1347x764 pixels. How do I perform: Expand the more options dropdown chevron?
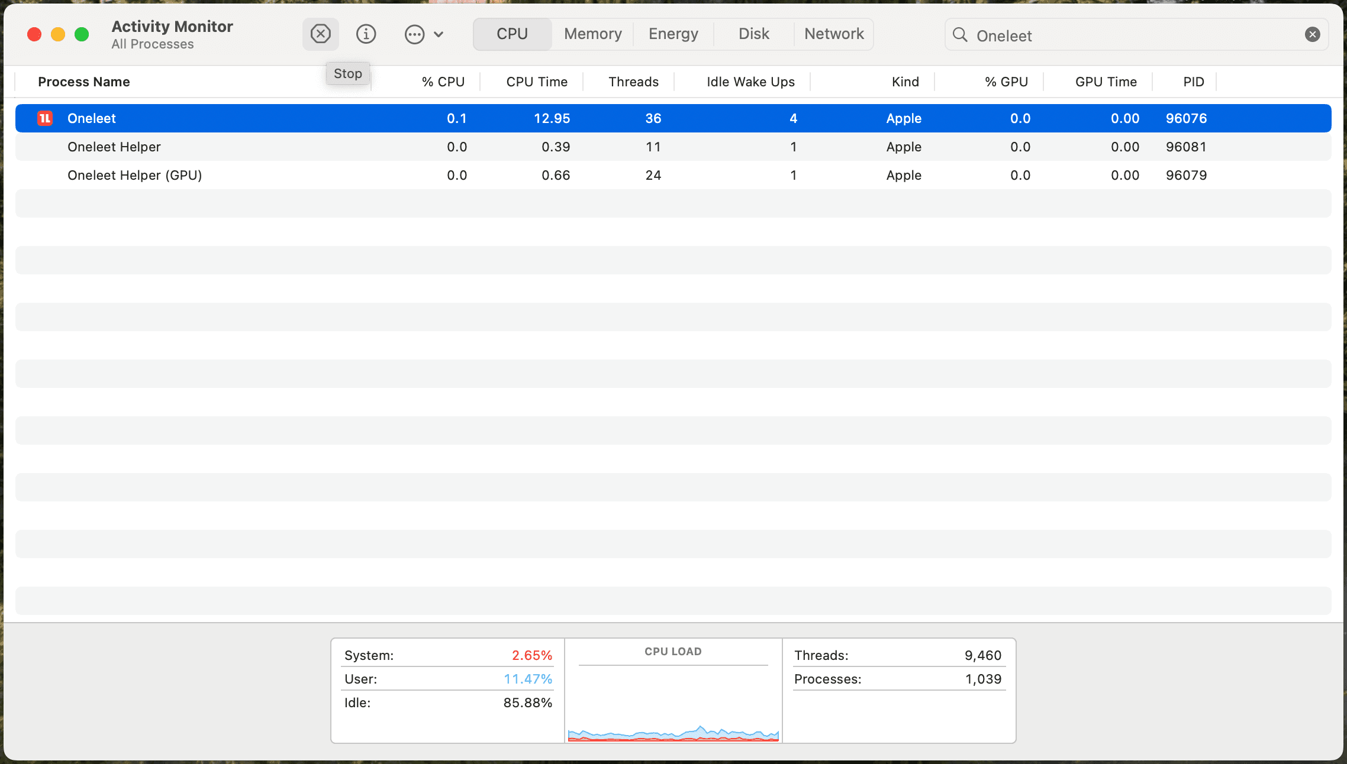coord(438,34)
